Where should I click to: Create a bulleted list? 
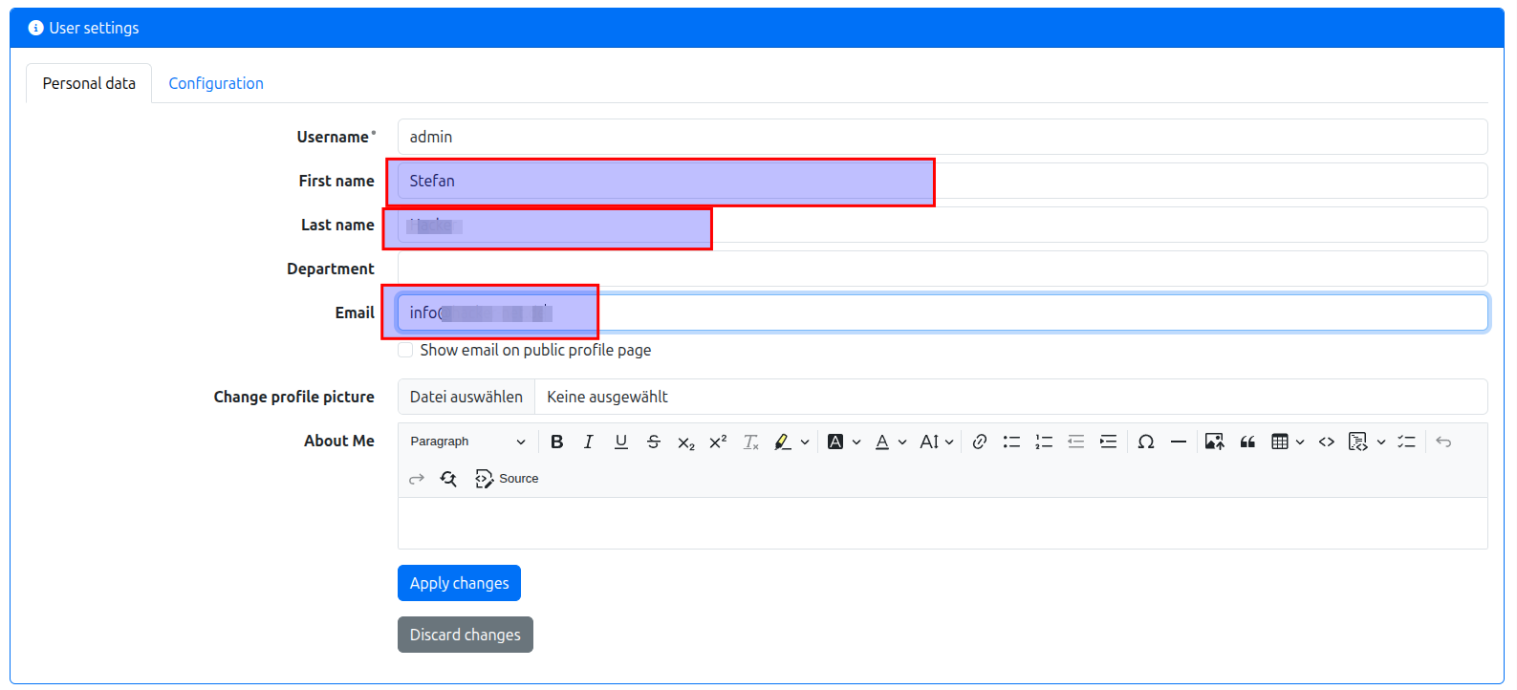pyautogui.click(x=1011, y=442)
